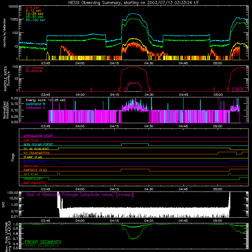
Task: Select the 'SC_TRANSMITTER' flag label
Action: click(37, 153)
